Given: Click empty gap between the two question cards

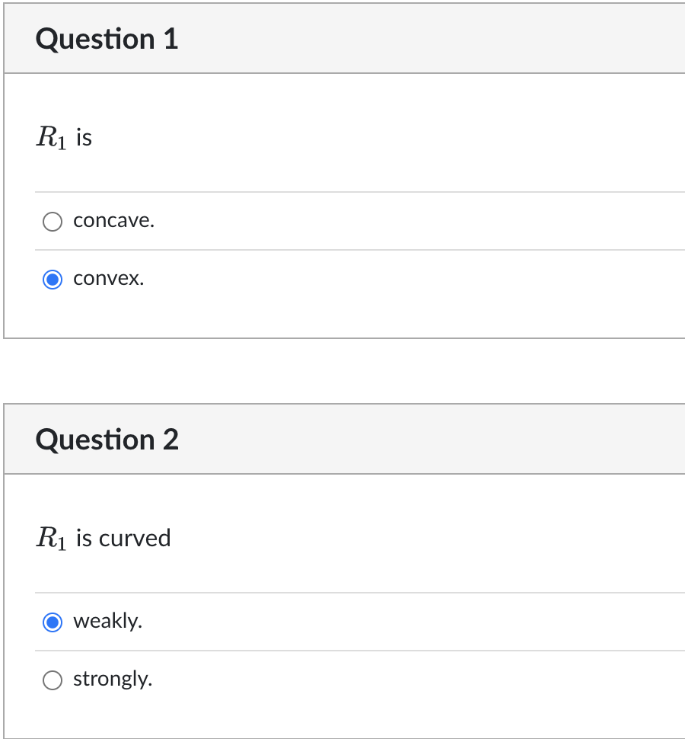Looking at the screenshot, I should (342, 371).
